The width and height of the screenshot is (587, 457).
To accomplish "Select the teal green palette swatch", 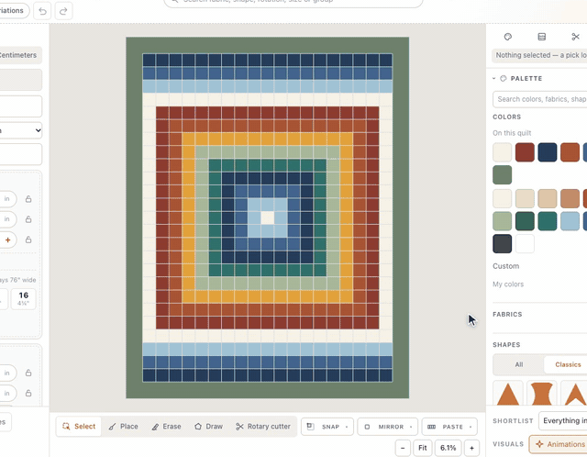I will 548,221.
